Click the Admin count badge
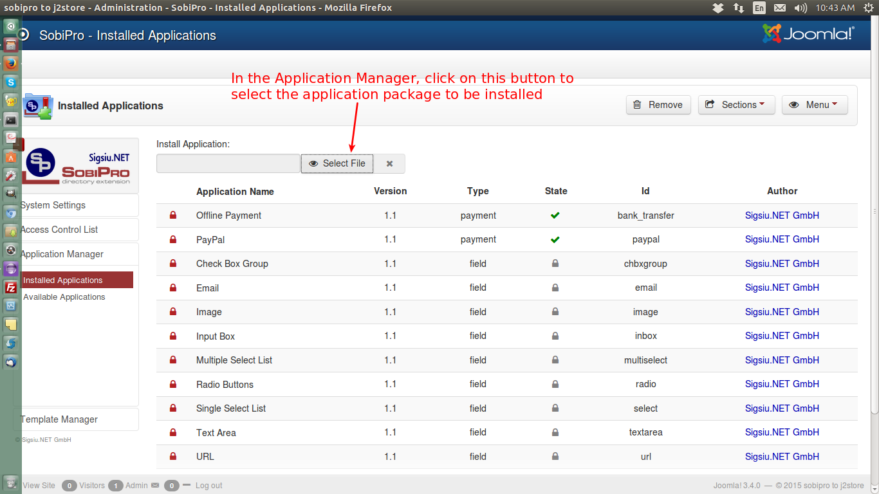Screen dimensions: 879x494 coord(116,486)
